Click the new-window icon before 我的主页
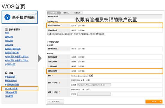 click(x=6, y=64)
